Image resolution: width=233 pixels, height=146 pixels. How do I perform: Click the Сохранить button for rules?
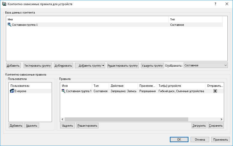(216, 126)
